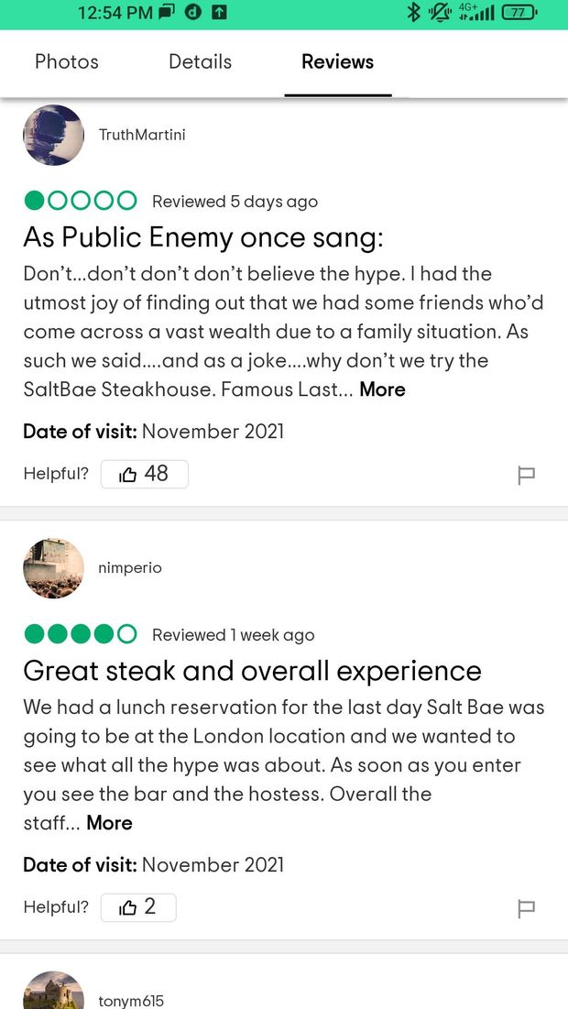Viewport: 568px width, 1009px height.
Task: Open review titled As Public Enemy once sang
Action: (203, 238)
